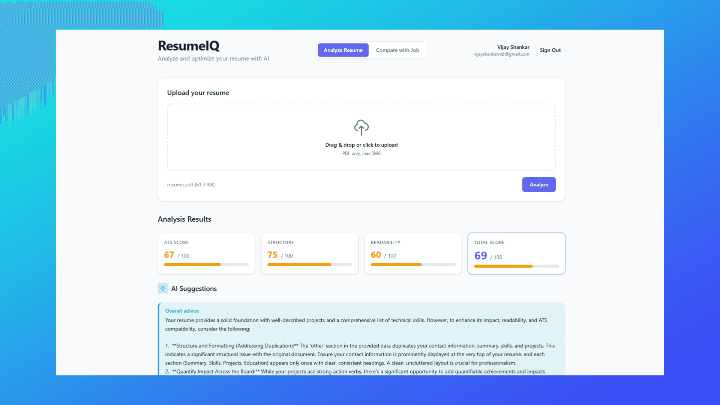This screenshot has height=405, width=720.
Task: Click the AI Suggestions lightbulb icon
Action: point(163,288)
